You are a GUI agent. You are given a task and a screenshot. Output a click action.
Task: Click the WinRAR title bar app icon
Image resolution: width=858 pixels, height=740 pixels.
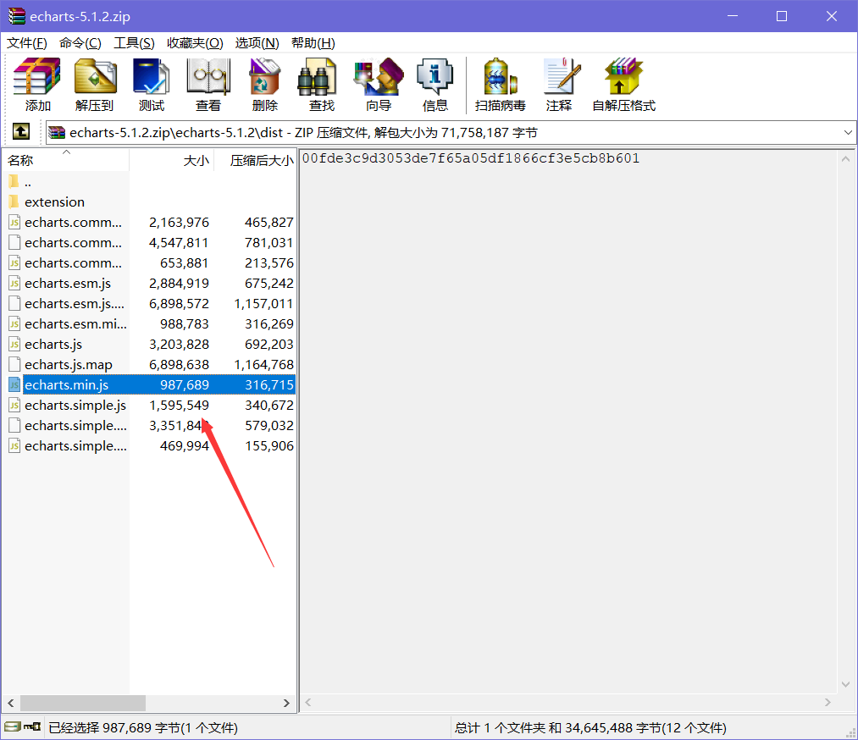click(x=16, y=16)
